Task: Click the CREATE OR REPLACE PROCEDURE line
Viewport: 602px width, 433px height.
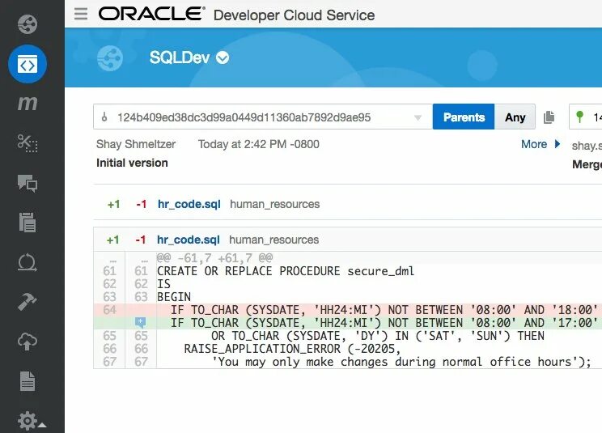Action: (x=286, y=271)
